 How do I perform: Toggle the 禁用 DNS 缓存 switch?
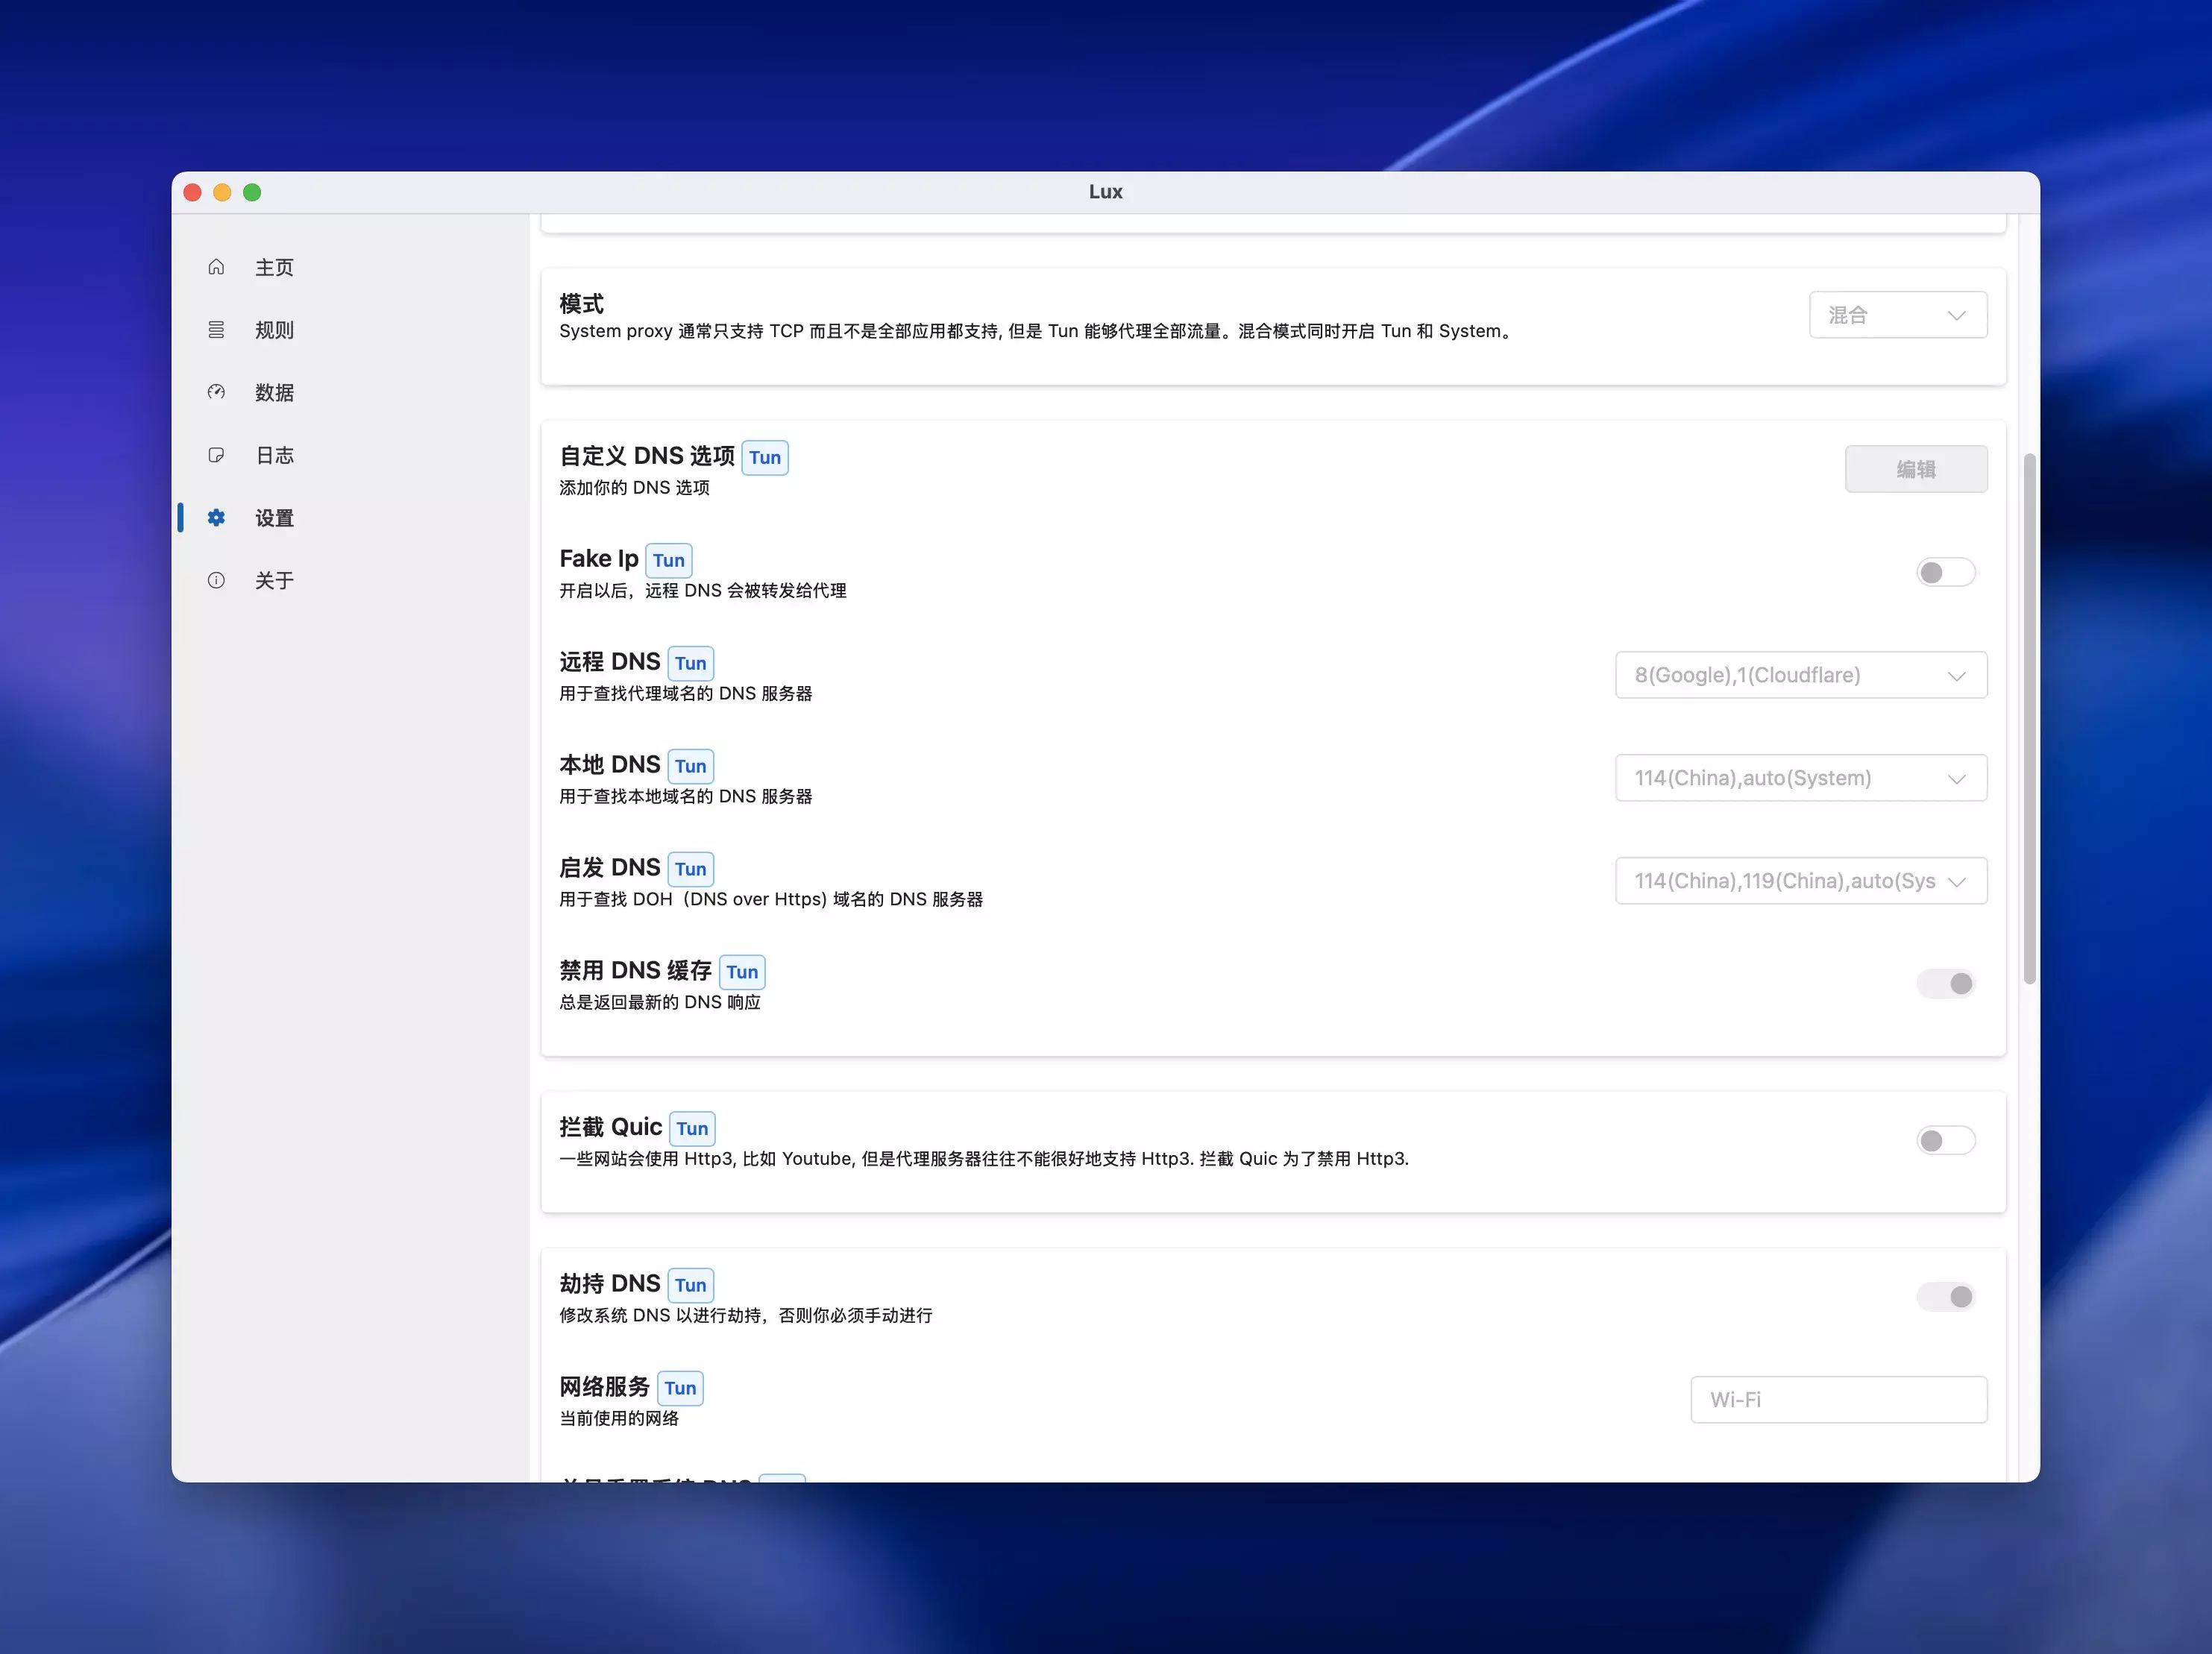(1945, 984)
